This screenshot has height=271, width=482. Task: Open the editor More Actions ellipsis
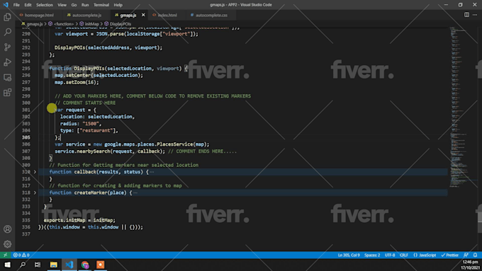(475, 15)
